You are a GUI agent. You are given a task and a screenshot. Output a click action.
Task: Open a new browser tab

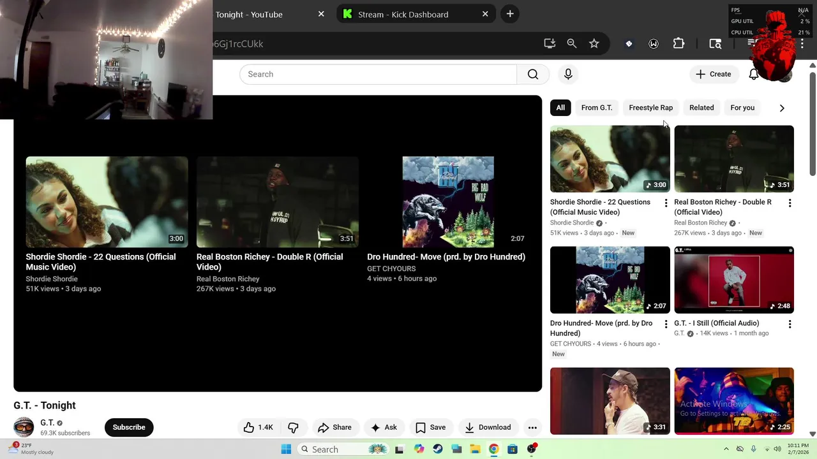(510, 14)
